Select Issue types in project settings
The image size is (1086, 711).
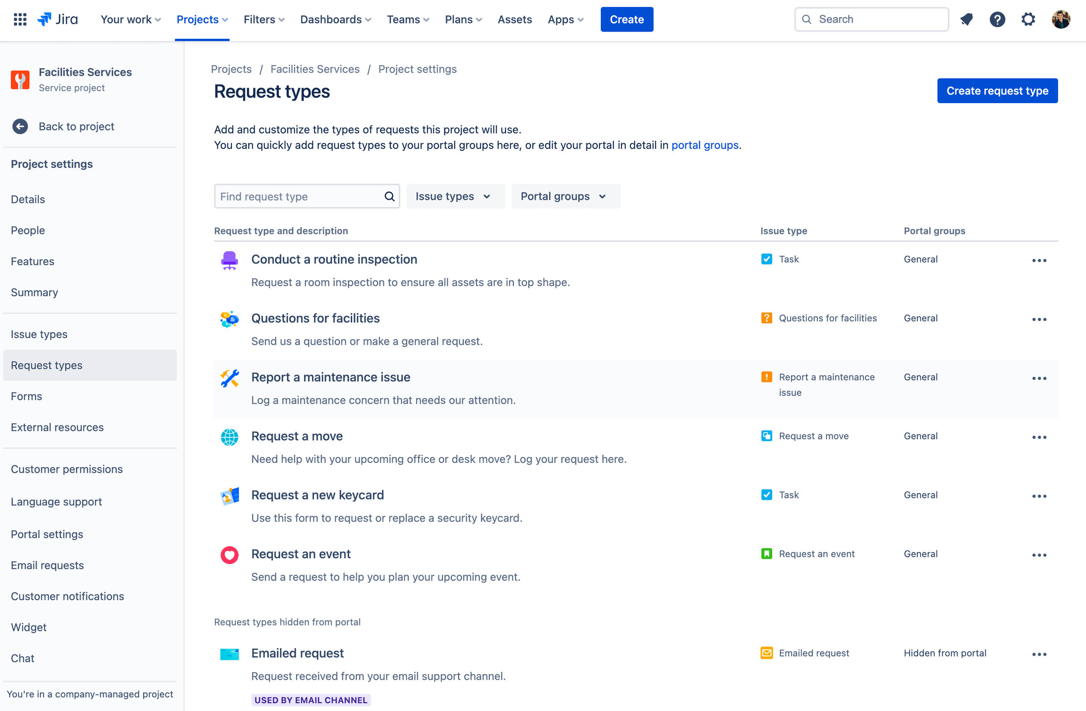(x=38, y=333)
